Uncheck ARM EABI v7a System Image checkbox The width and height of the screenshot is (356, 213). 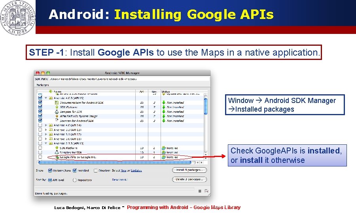coord(40,116)
